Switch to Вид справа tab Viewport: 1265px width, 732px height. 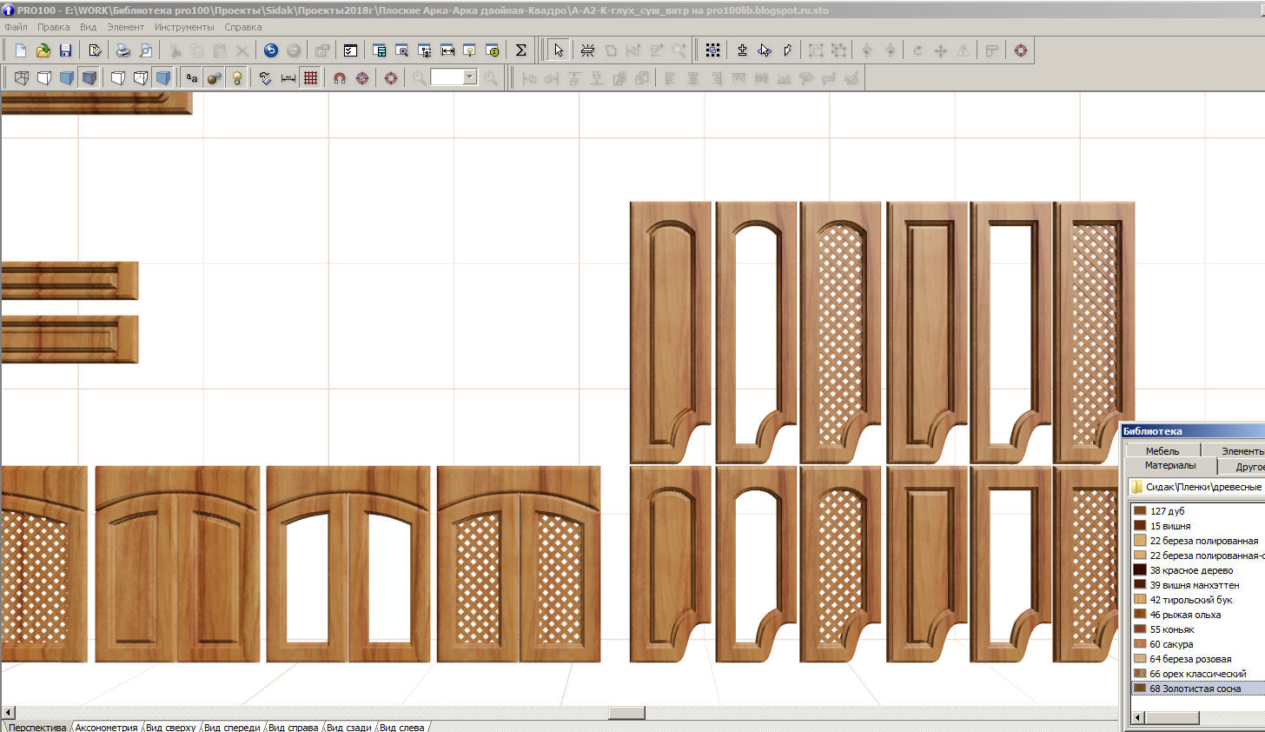pos(294,727)
